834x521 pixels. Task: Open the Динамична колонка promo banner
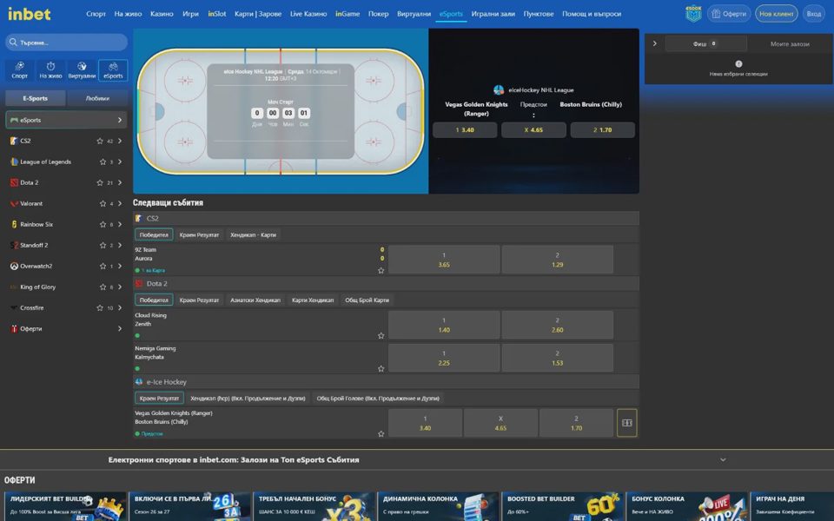point(438,506)
